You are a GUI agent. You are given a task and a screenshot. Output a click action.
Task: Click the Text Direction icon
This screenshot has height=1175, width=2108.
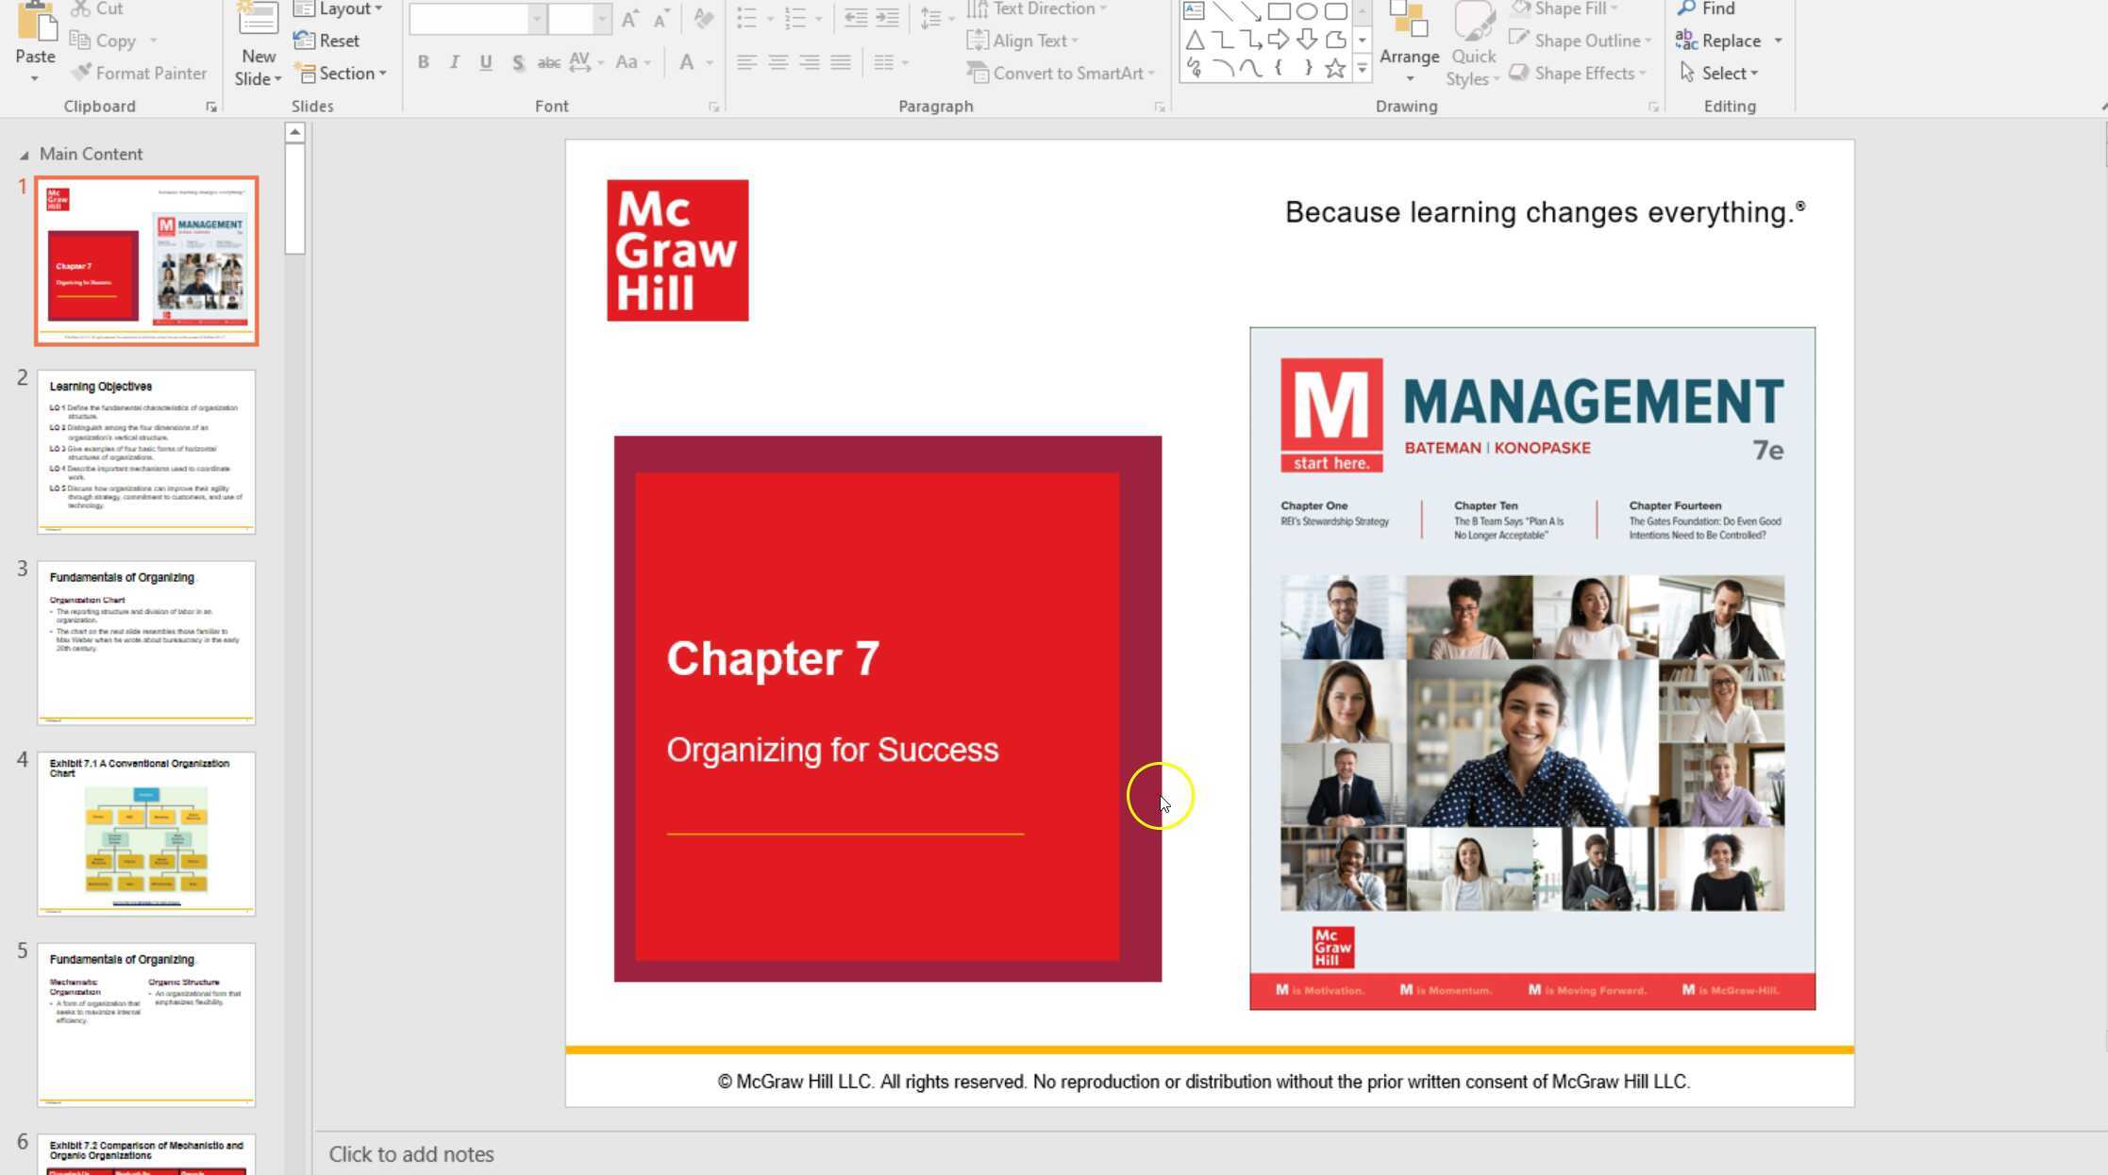979,8
